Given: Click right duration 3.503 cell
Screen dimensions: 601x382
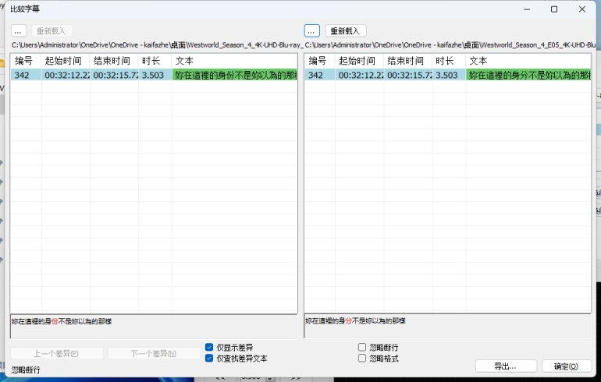Looking at the screenshot, I should point(450,75).
